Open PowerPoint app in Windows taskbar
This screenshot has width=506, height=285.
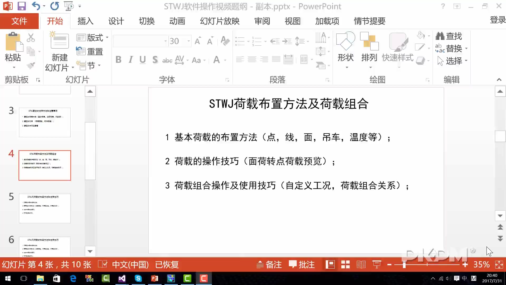click(155, 278)
